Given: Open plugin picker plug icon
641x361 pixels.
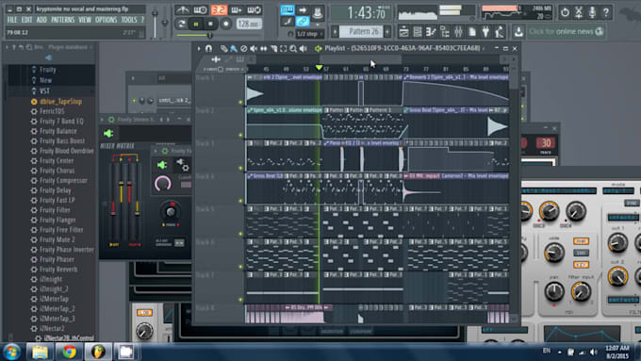Looking at the screenshot, I should [x=485, y=31].
